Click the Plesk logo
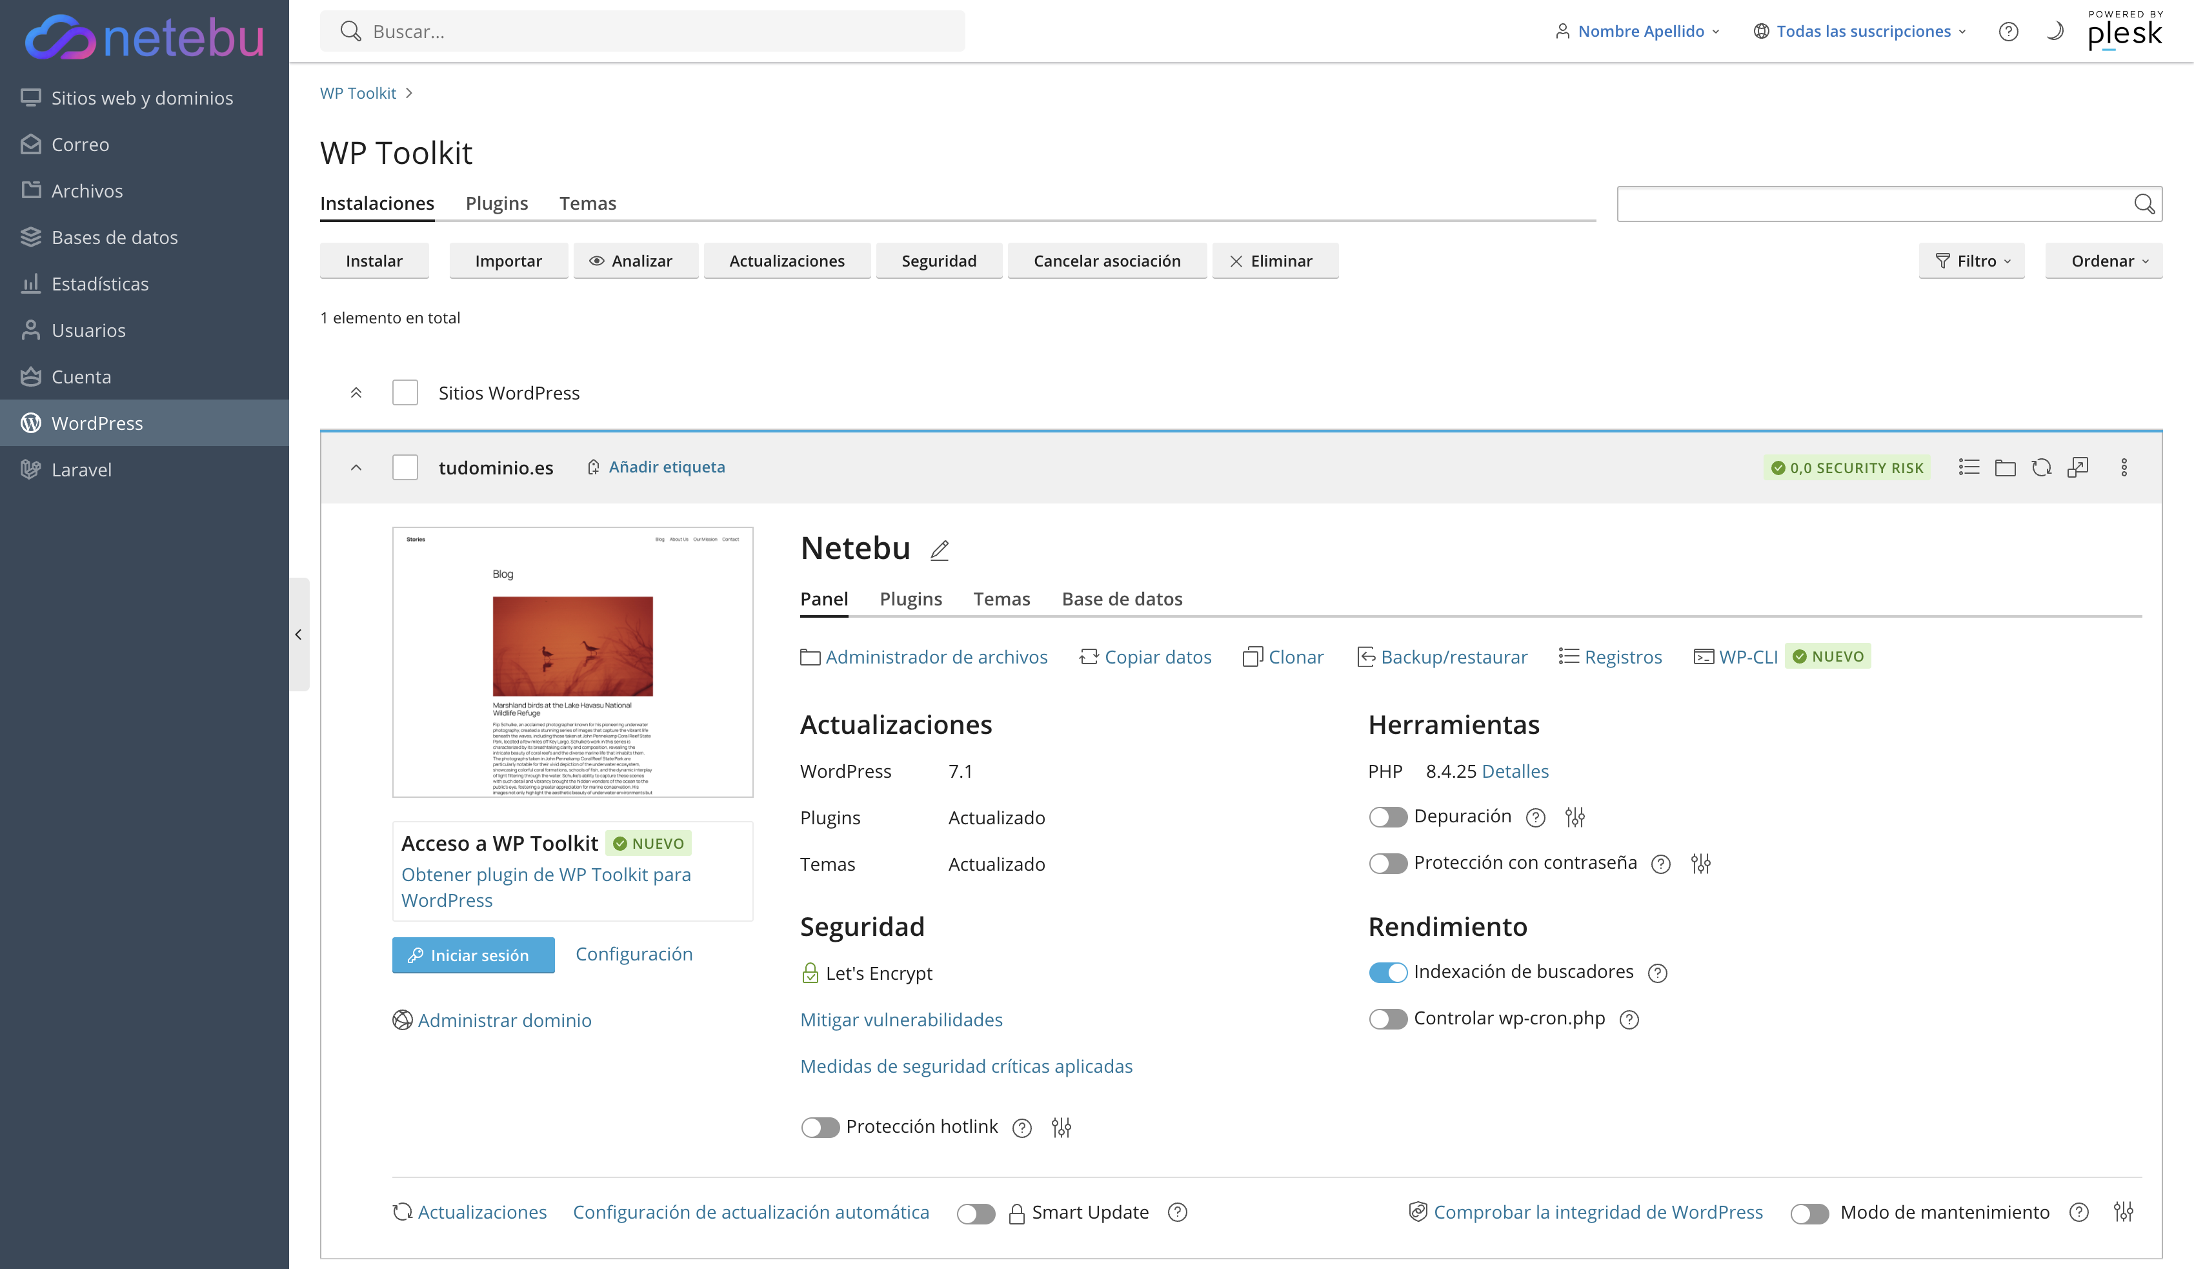The image size is (2194, 1269). pos(2125,32)
